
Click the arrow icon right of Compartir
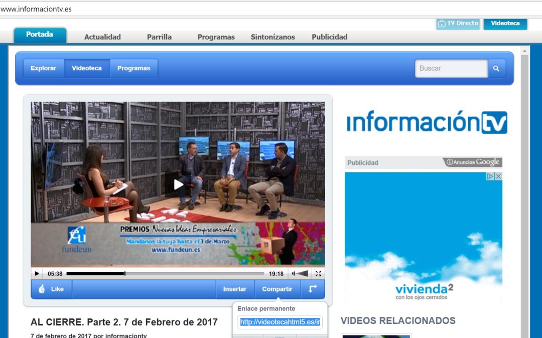point(313,289)
